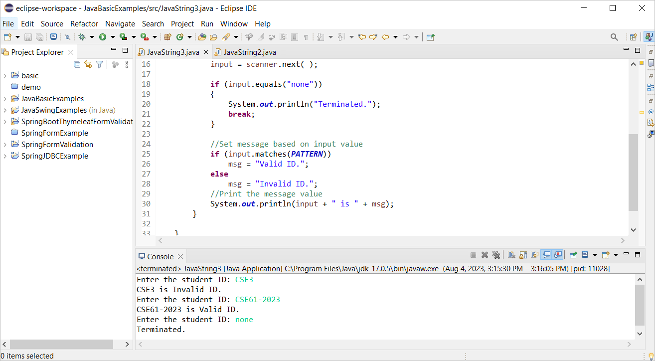Pin the Console view
Viewport: 655px width, 361px height.
(x=573, y=254)
